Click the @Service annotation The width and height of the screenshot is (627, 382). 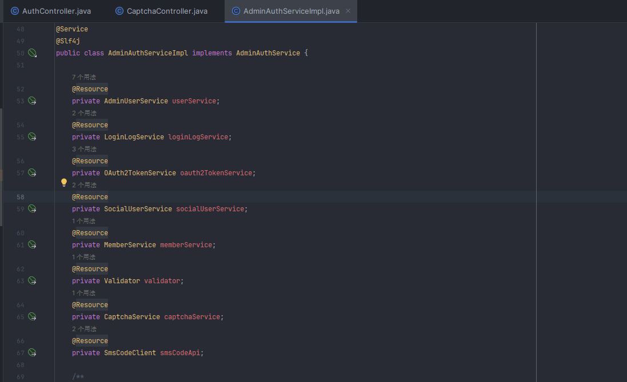point(72,29)
